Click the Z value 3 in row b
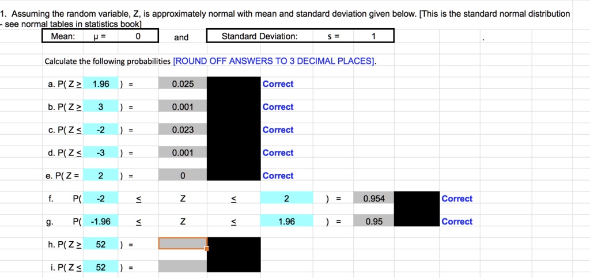The width and height of the screenshot is (590, 278). tap(101, 107)
